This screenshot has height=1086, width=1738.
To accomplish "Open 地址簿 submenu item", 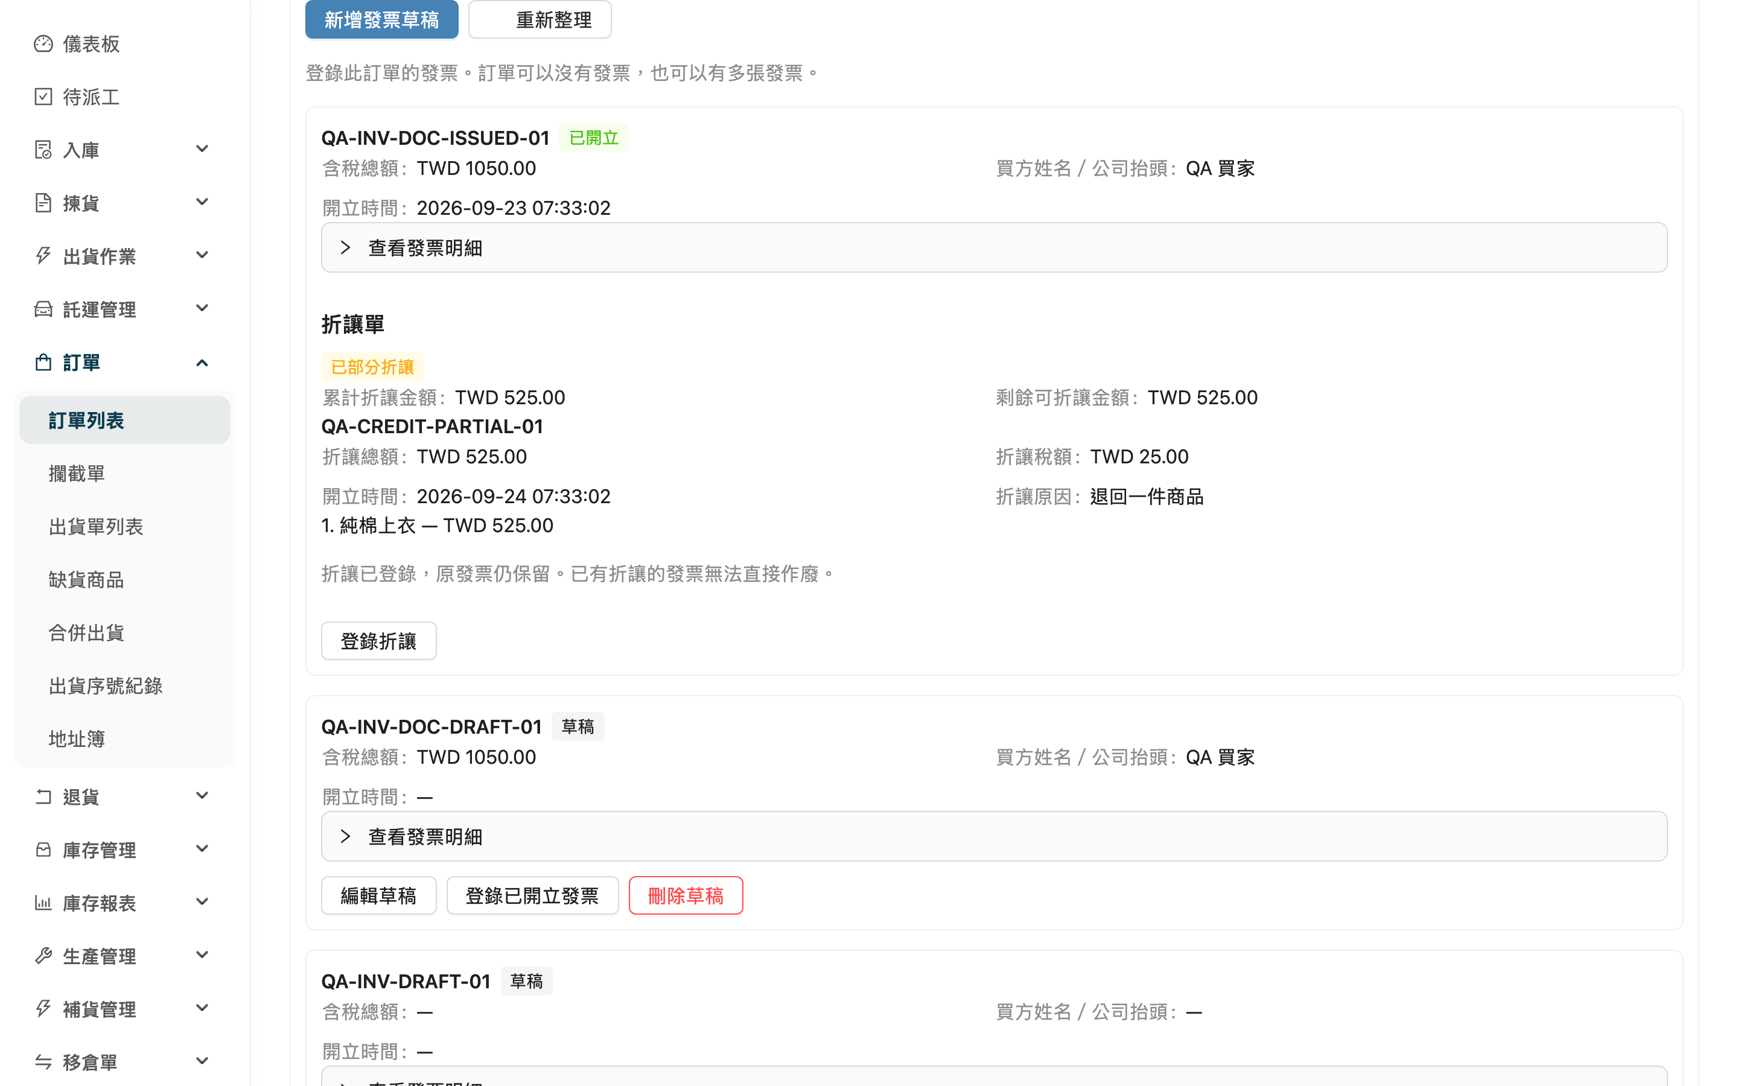I will click(x=125, y=739).
